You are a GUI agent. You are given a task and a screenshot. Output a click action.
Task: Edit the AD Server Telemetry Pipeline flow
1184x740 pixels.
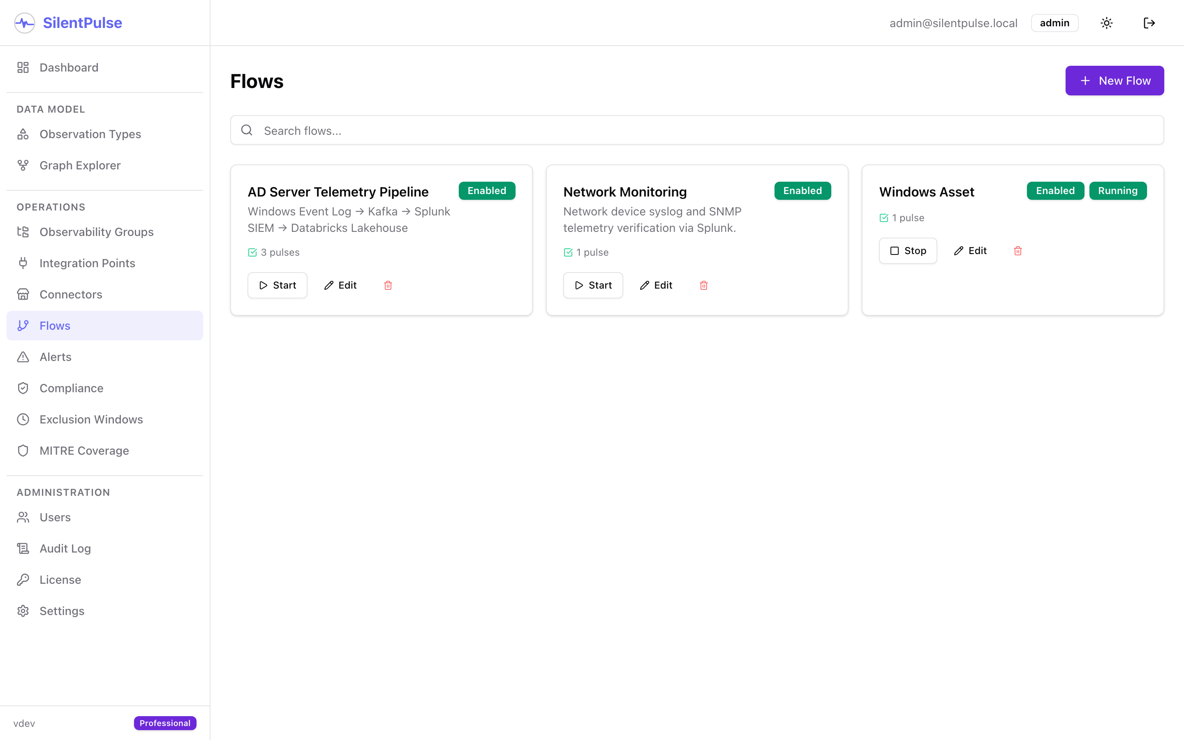[x=340, y=285]
